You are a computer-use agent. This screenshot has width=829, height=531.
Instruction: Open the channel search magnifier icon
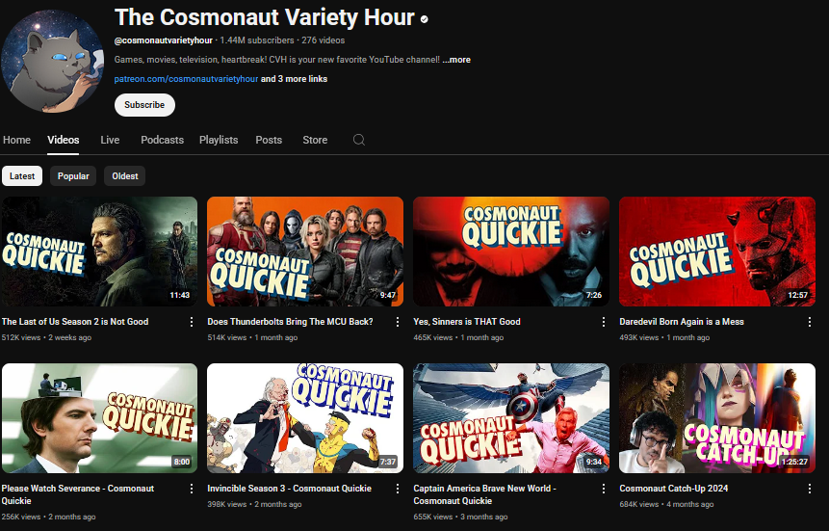click(359, 140)
